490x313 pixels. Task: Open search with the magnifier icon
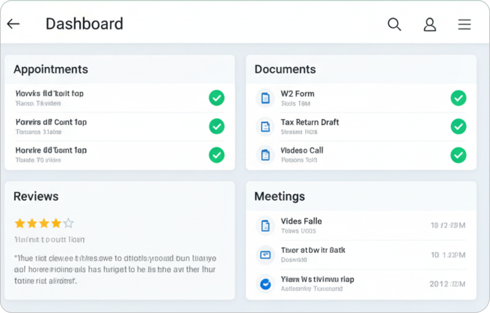(x=394, y=24)
